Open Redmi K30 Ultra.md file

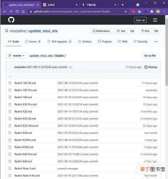pyautogui.click(x=26, y=126)
